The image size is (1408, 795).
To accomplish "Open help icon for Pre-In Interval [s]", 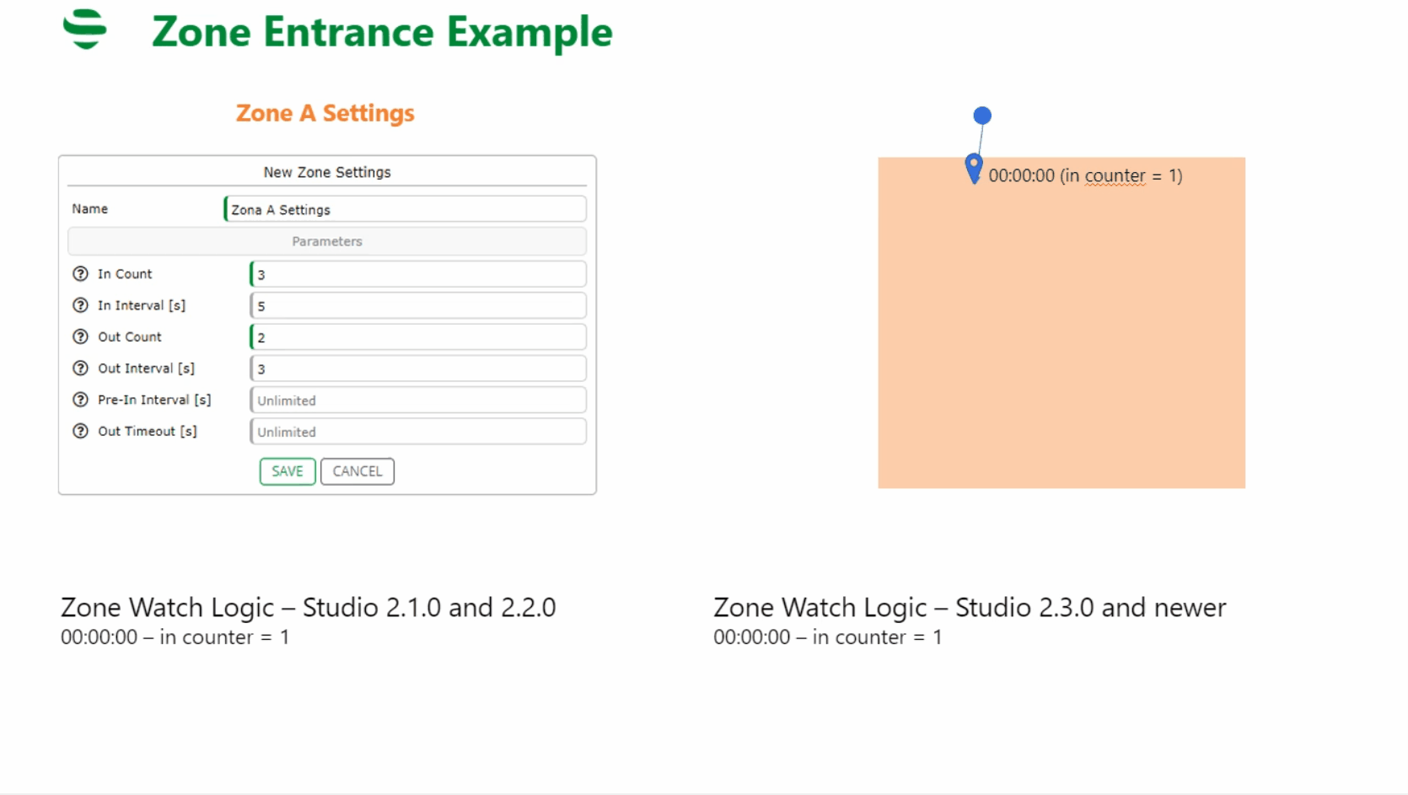I will (80, 400).
